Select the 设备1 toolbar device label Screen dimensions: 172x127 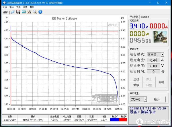point(5,12)
